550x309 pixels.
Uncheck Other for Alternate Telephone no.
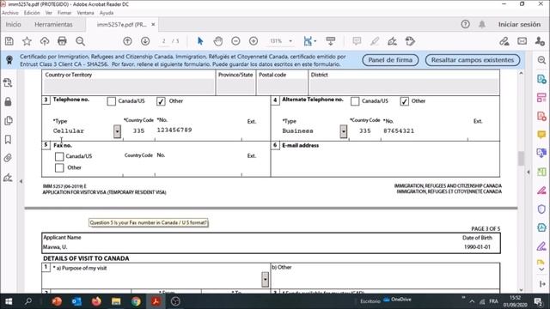[404, 101]
